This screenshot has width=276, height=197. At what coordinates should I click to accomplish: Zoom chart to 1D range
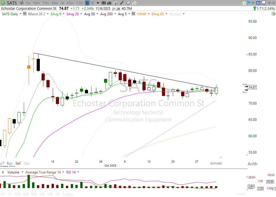tap(58, 194)
